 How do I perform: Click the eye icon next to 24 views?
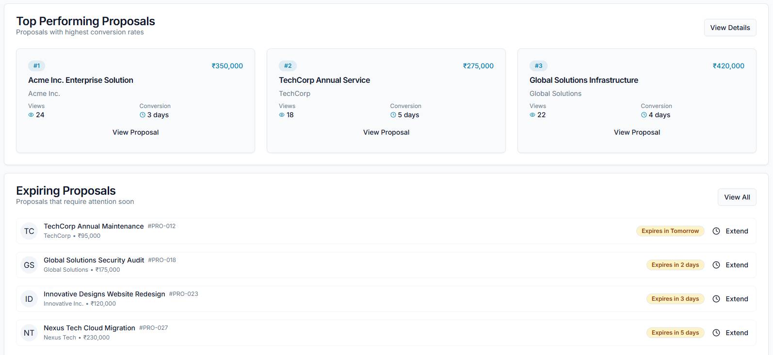click(31, 115)
